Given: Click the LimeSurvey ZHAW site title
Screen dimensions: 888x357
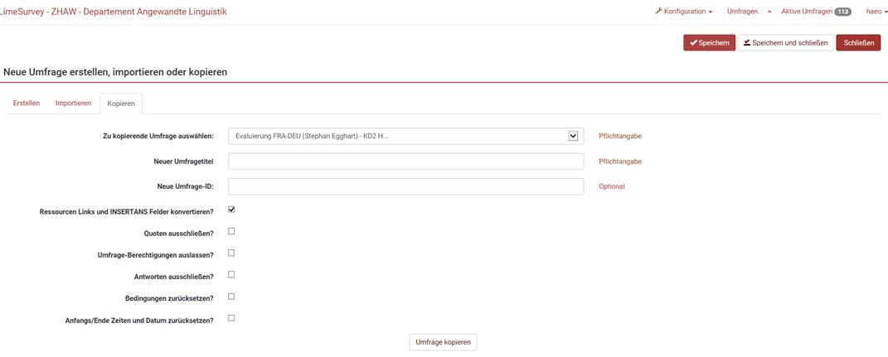Looking at the screenshot, I should (112, 12).
